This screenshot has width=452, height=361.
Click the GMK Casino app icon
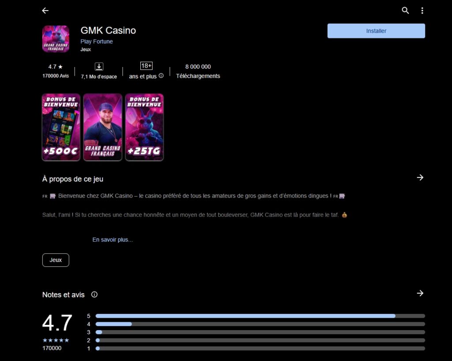(56, 39)
